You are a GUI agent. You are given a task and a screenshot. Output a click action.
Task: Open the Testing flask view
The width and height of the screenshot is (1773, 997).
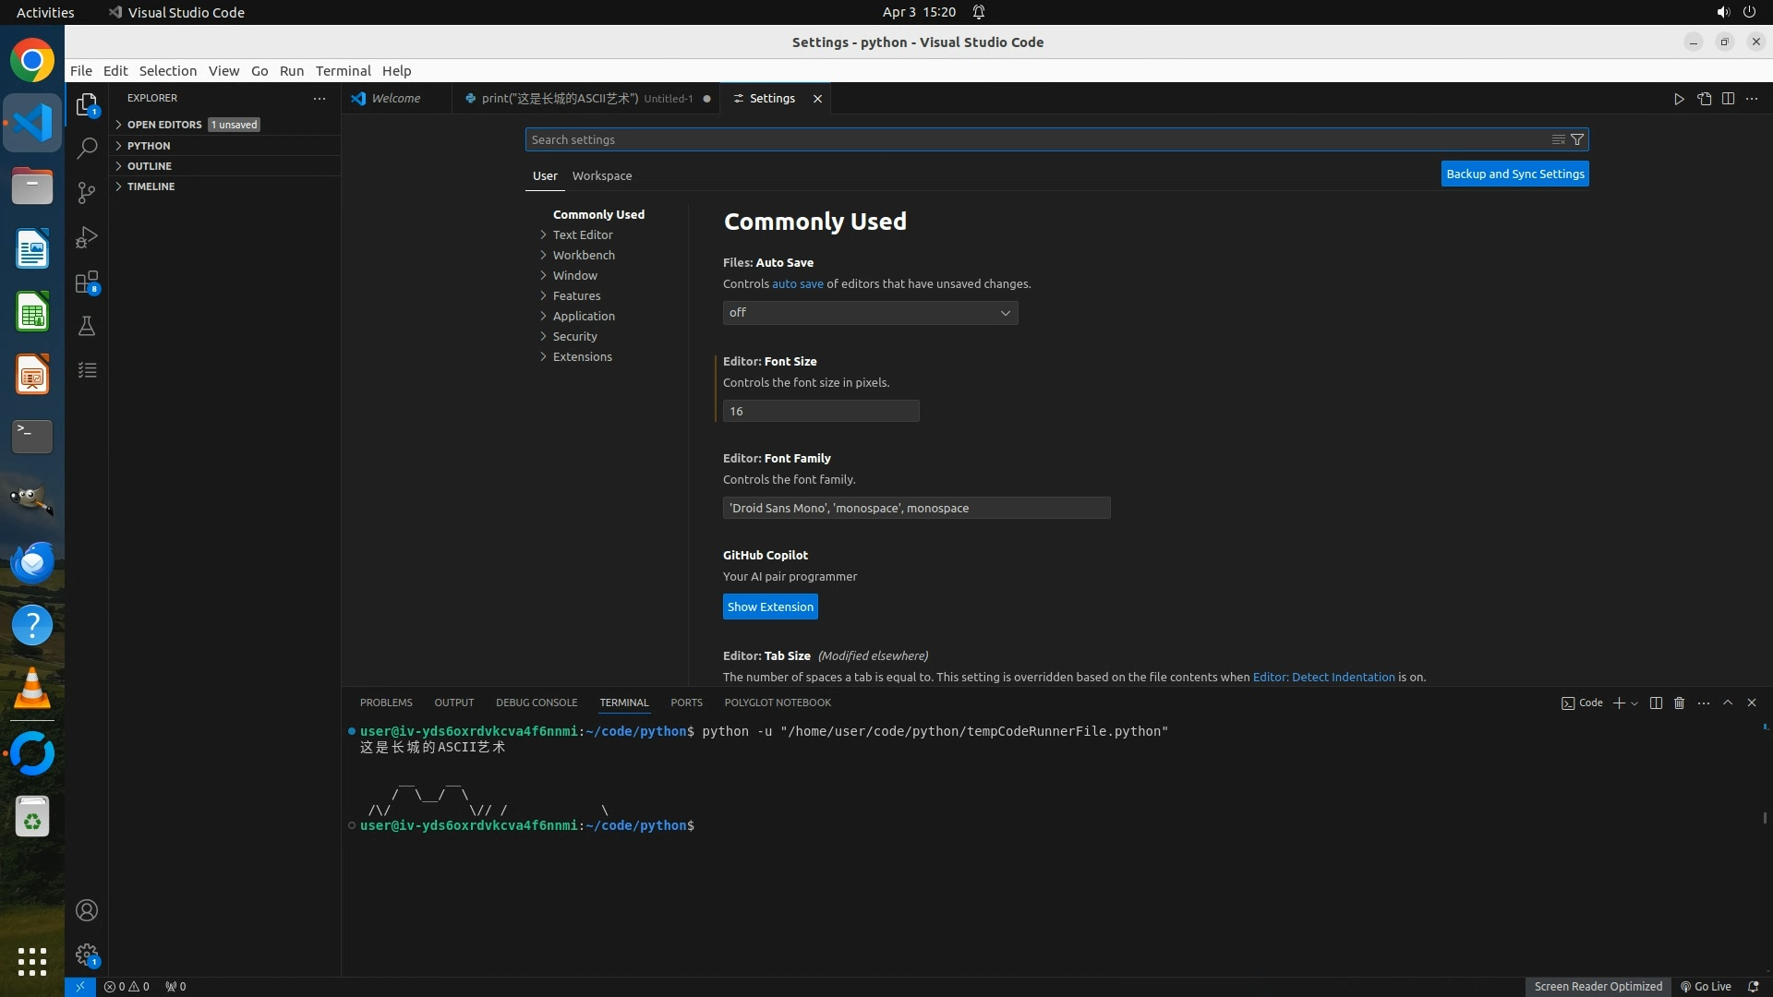point(87,326)
